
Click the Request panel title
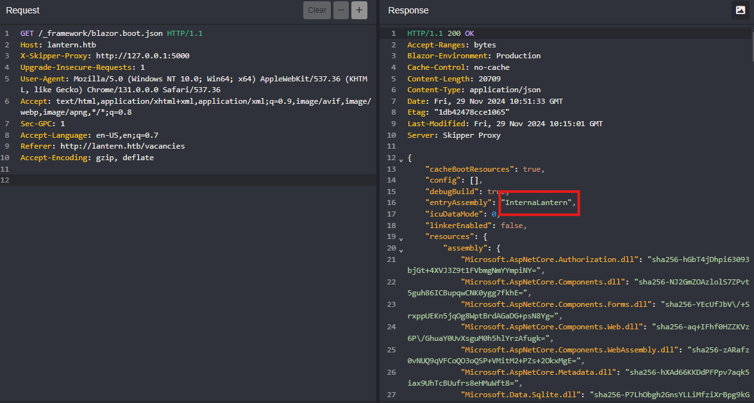22,10
